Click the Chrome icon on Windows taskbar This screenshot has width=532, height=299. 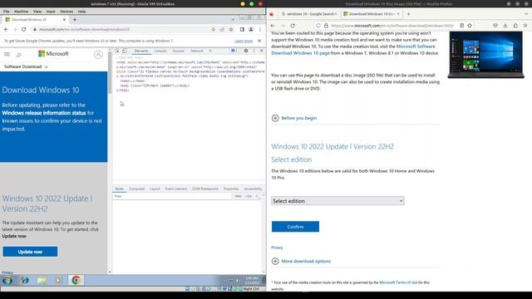(76, 281)
